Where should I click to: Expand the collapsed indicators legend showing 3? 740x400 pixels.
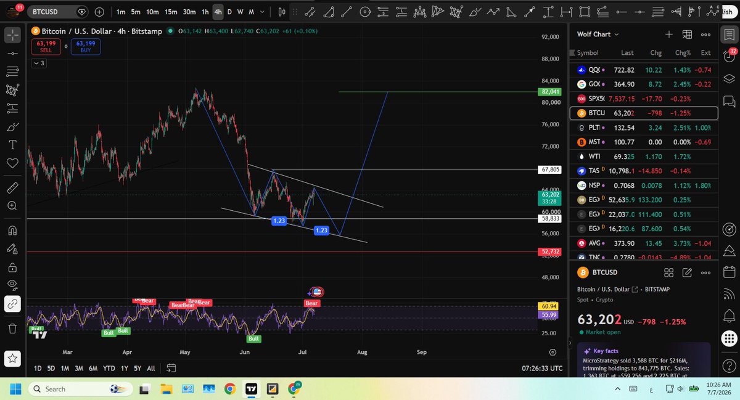pos(39,63)
